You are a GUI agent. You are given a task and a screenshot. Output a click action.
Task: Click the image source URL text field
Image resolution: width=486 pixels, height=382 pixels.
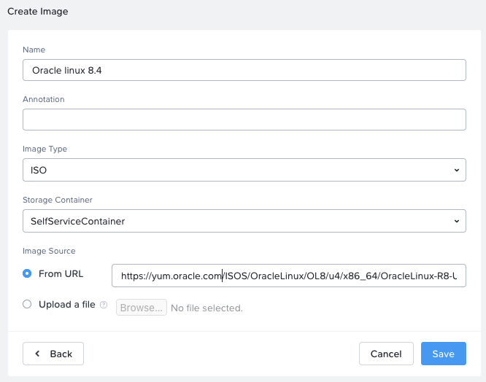tap(289, 276)
